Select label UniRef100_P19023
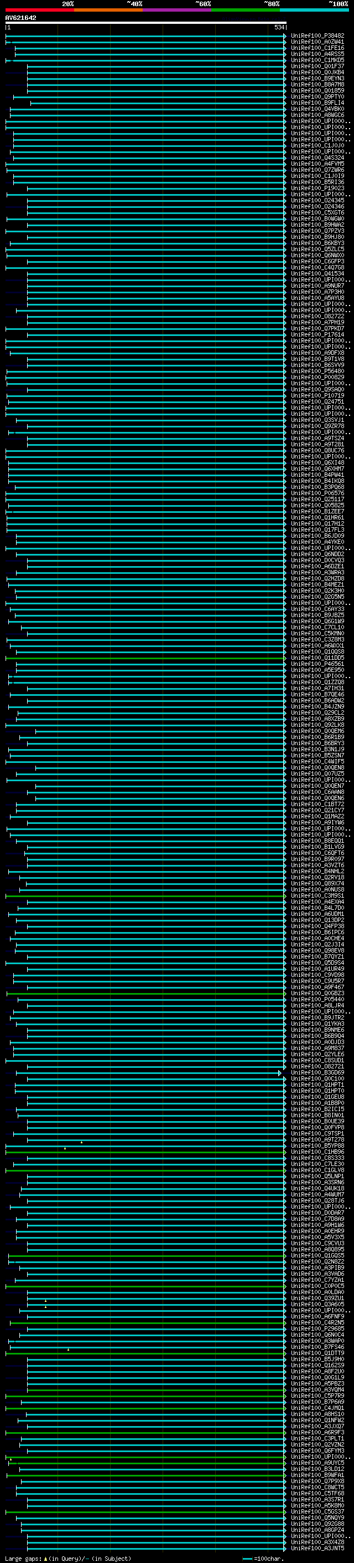This screenshot has height=1563, width=354. 317,188
